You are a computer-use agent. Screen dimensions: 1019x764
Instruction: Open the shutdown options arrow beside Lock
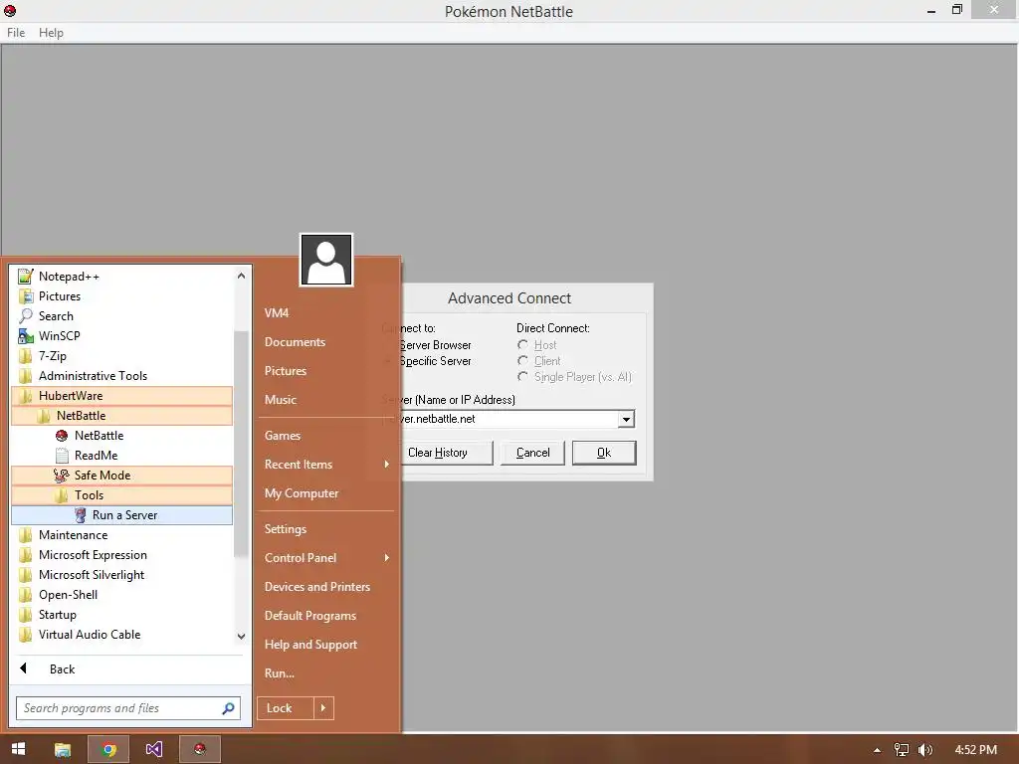(323, 708)
